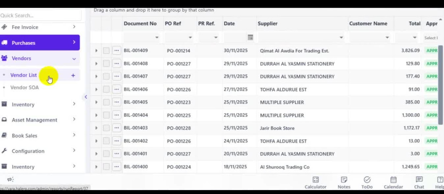Focus the Quick Search field
Image resolution: width=444 pixels, height=194 pixels.
click(40, 15)
